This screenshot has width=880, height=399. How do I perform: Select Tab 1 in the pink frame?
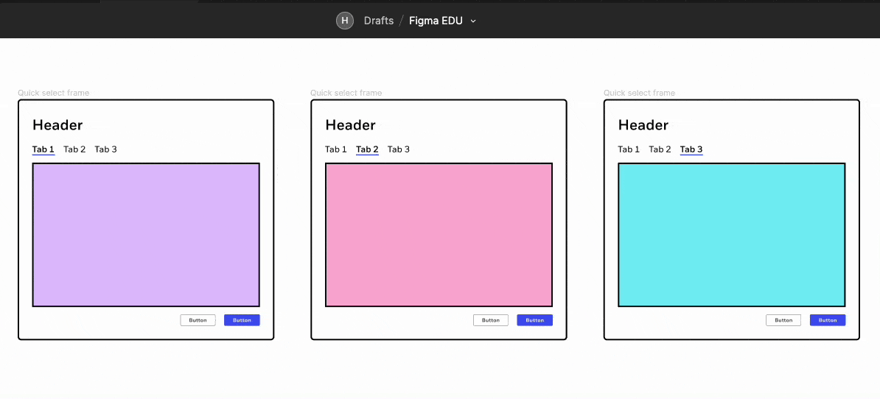click(336, 149)
